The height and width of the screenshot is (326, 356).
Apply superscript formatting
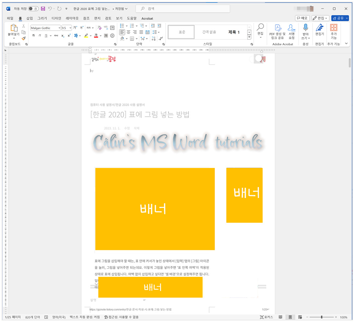tap(69, 36)
